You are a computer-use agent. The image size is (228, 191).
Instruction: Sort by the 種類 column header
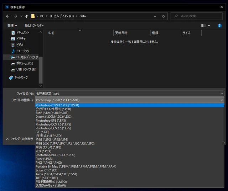click(x=155, y=33)
